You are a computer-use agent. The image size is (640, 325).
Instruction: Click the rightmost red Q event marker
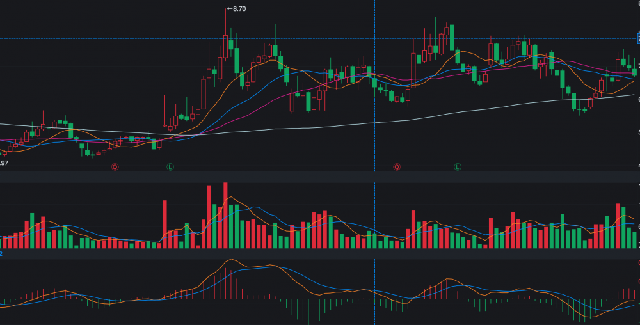coord(397,167)
